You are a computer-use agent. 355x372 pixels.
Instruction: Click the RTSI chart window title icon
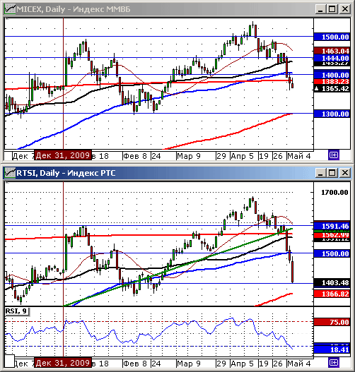coord(10,173)
